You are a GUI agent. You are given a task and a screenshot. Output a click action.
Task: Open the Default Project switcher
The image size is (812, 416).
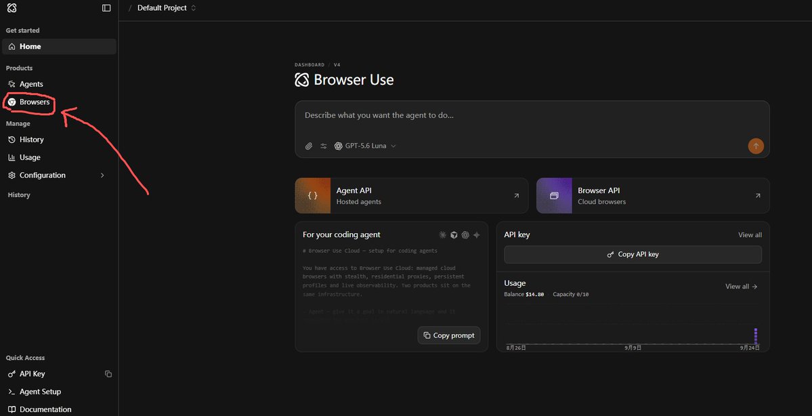(167, 7)
